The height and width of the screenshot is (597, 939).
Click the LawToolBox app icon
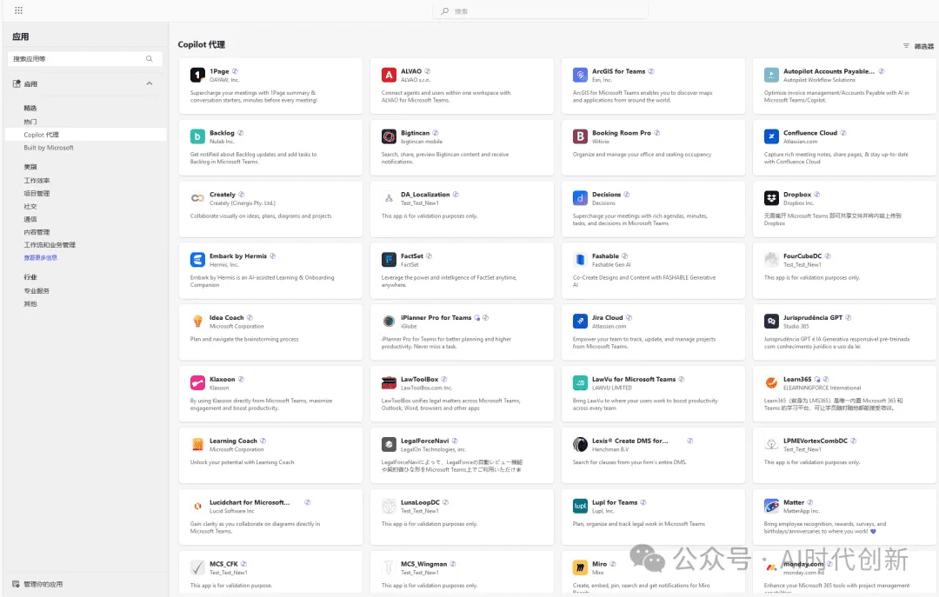click(390, 383)
